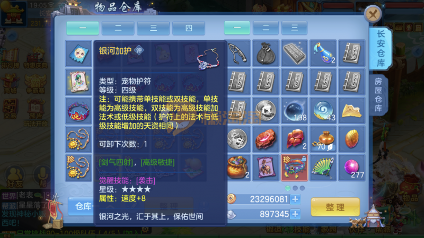Switch to bag page 二 tab
This screenshot has height=238, width=424.
[118, 28]
